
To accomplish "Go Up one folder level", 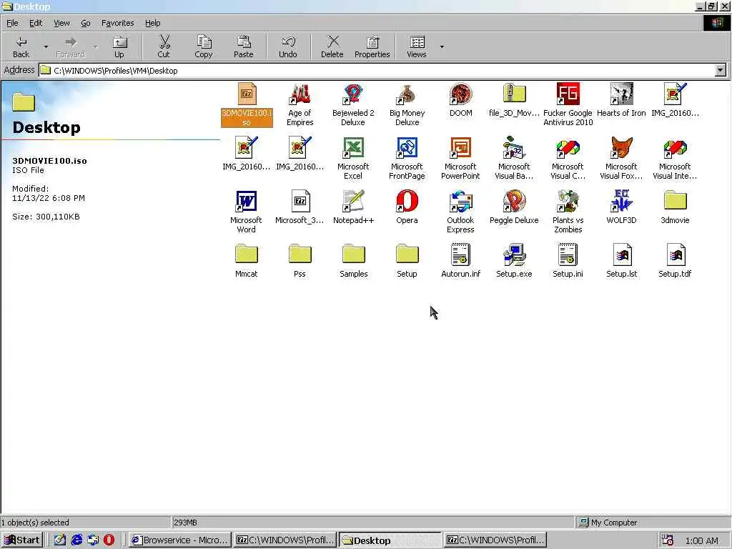I will pyautogui.click(x=119, y=46).
